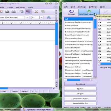Switch to OpenOffice taskbar entry
This screenshot has height=111, width=111.
click(10, 109)
